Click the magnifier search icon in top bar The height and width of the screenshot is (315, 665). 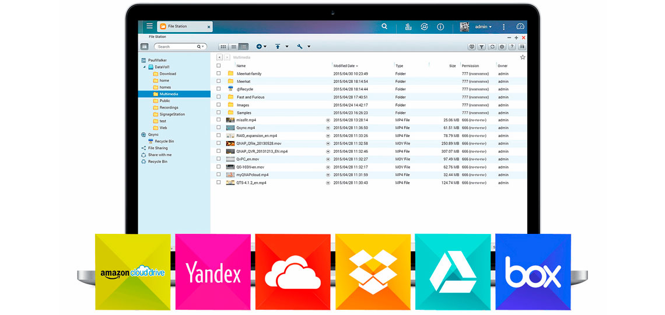pyautogui.click(x=384, y=26)
